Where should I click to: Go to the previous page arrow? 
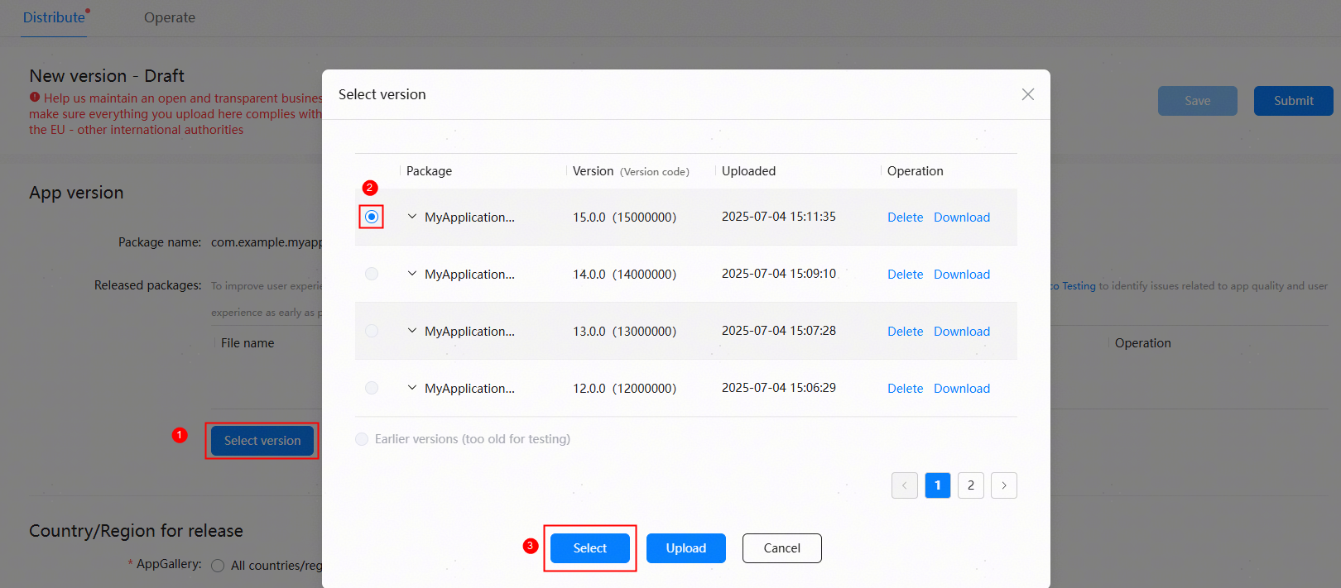pyautogui.click(x=904, y=485)
